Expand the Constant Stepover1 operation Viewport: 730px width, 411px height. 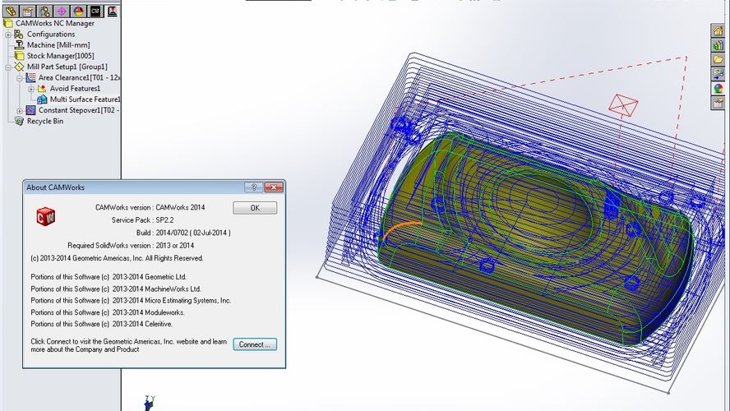click(x=20, y=111)
